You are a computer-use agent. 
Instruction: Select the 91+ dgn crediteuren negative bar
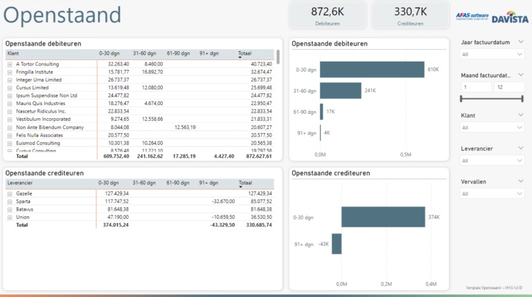click(337, 244)
